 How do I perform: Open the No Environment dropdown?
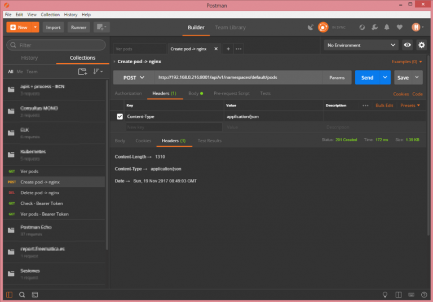tap(361, 45)
